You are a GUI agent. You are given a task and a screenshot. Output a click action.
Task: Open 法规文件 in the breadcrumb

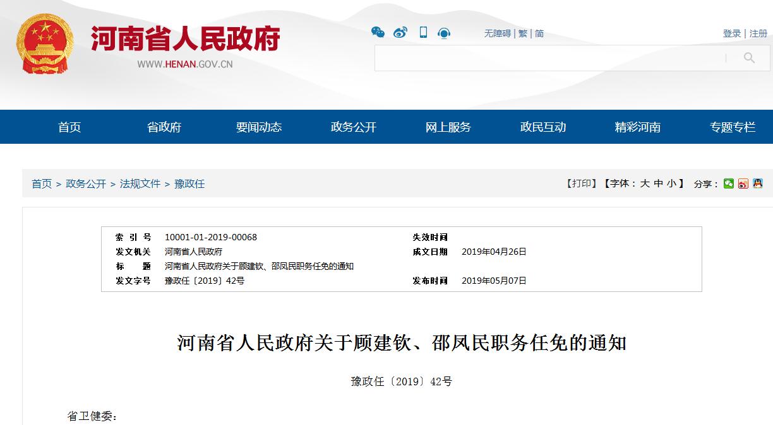(140, 184)
